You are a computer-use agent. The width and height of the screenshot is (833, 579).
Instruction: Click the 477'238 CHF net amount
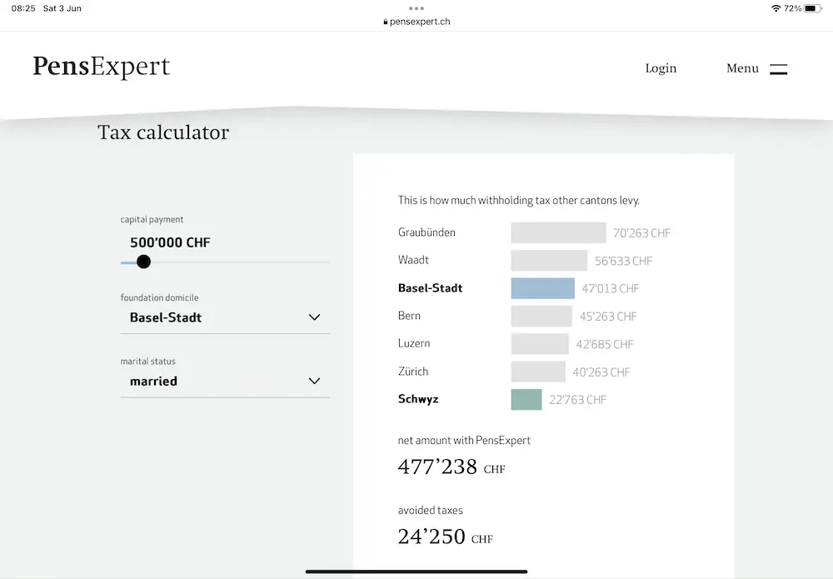(451, 467)
